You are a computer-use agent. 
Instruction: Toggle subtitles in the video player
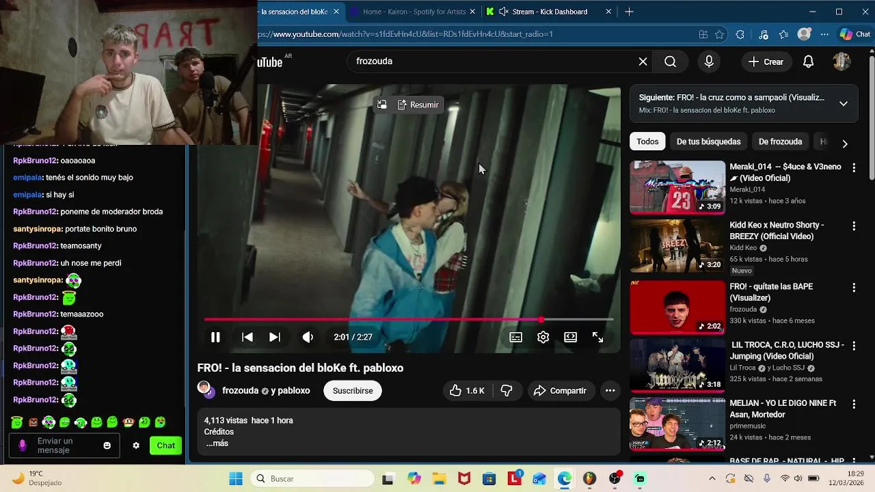(x=516, y=337)
